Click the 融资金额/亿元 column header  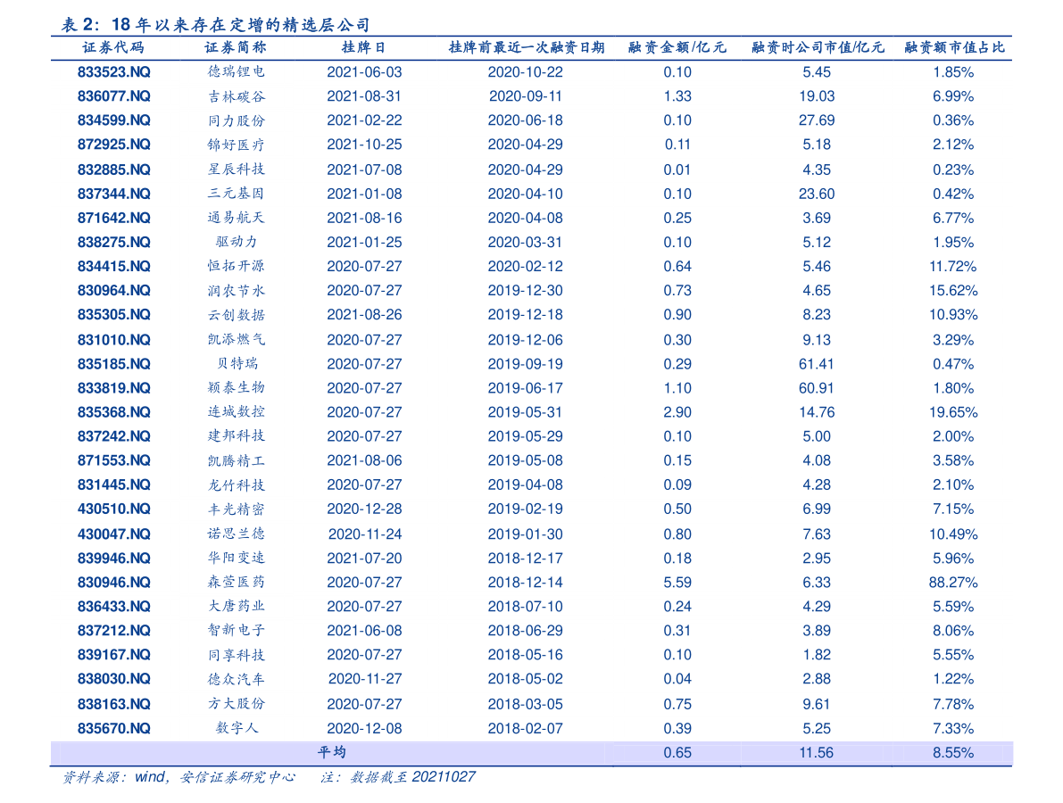677,47
